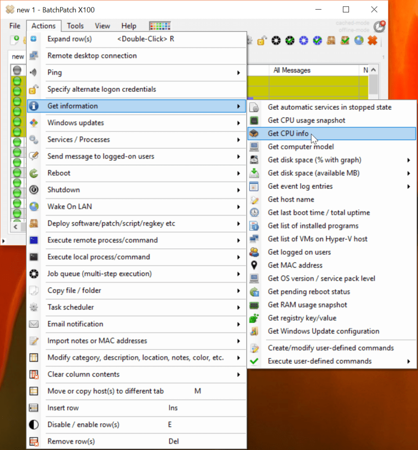
Task: Open the Reboot submenu arrow
Action: 239,173
